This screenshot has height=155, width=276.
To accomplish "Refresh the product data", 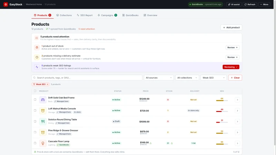I will [x=250, y=4].
